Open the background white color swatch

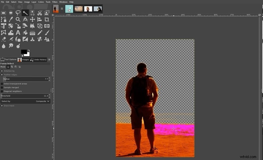click(x=28, y=55)
